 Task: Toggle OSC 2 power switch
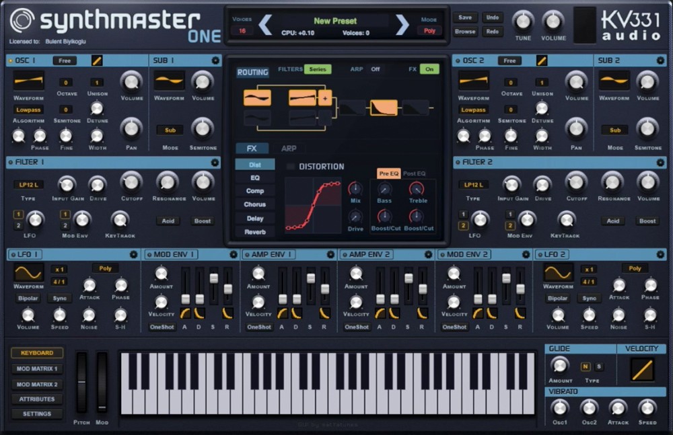[458, 61]
